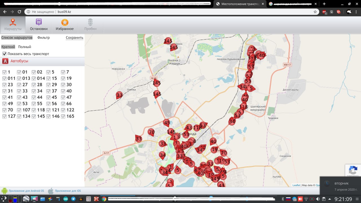361x203 pixels.
Task: Click bus 70 marker left of the city
Action: [151, 132]
